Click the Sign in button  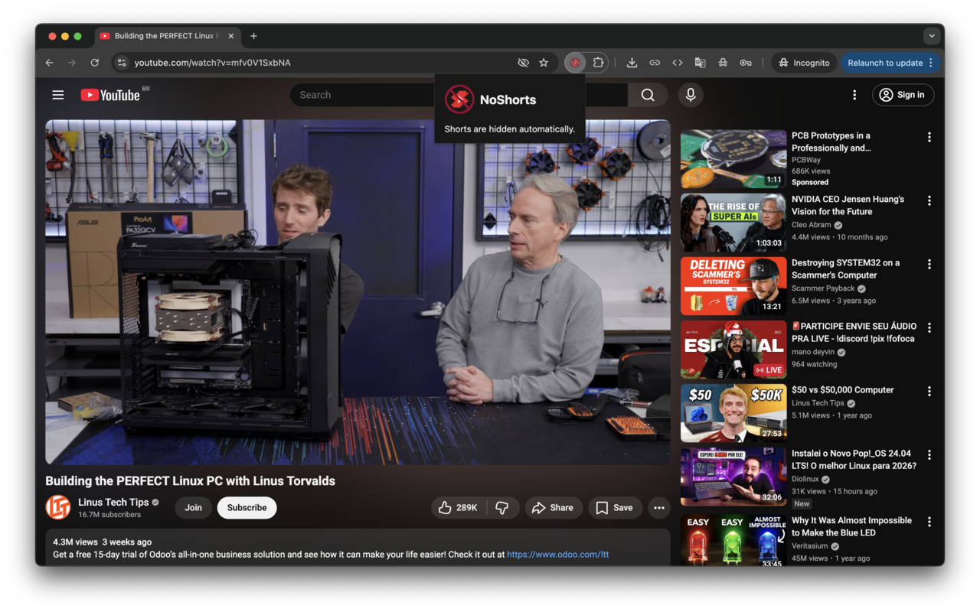coord(903,95)
